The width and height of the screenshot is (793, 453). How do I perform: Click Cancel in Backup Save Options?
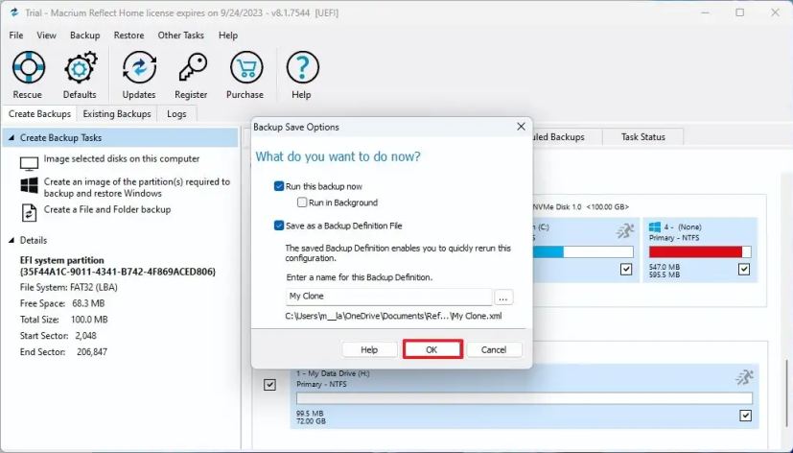coord(494,349)
